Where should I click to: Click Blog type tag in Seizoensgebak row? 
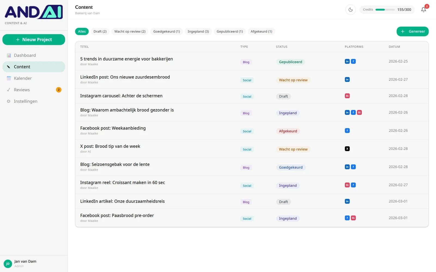click(x=246, y=168)
